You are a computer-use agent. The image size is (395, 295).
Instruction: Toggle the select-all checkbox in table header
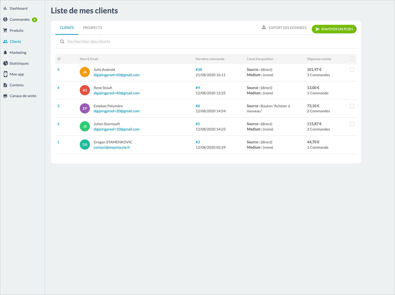coord(352,59)
